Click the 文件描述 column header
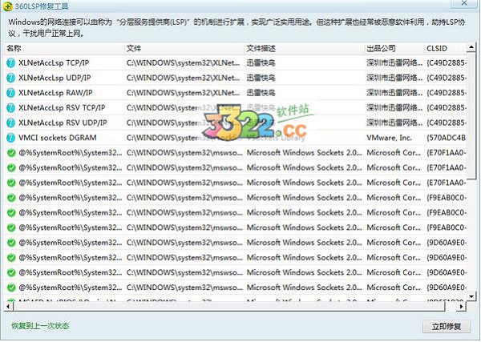Viewport: 481px width, 342px height. 304,48
